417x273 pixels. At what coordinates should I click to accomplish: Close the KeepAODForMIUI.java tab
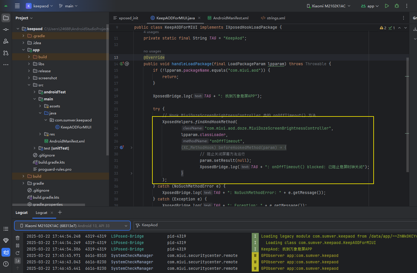[199, 18]
